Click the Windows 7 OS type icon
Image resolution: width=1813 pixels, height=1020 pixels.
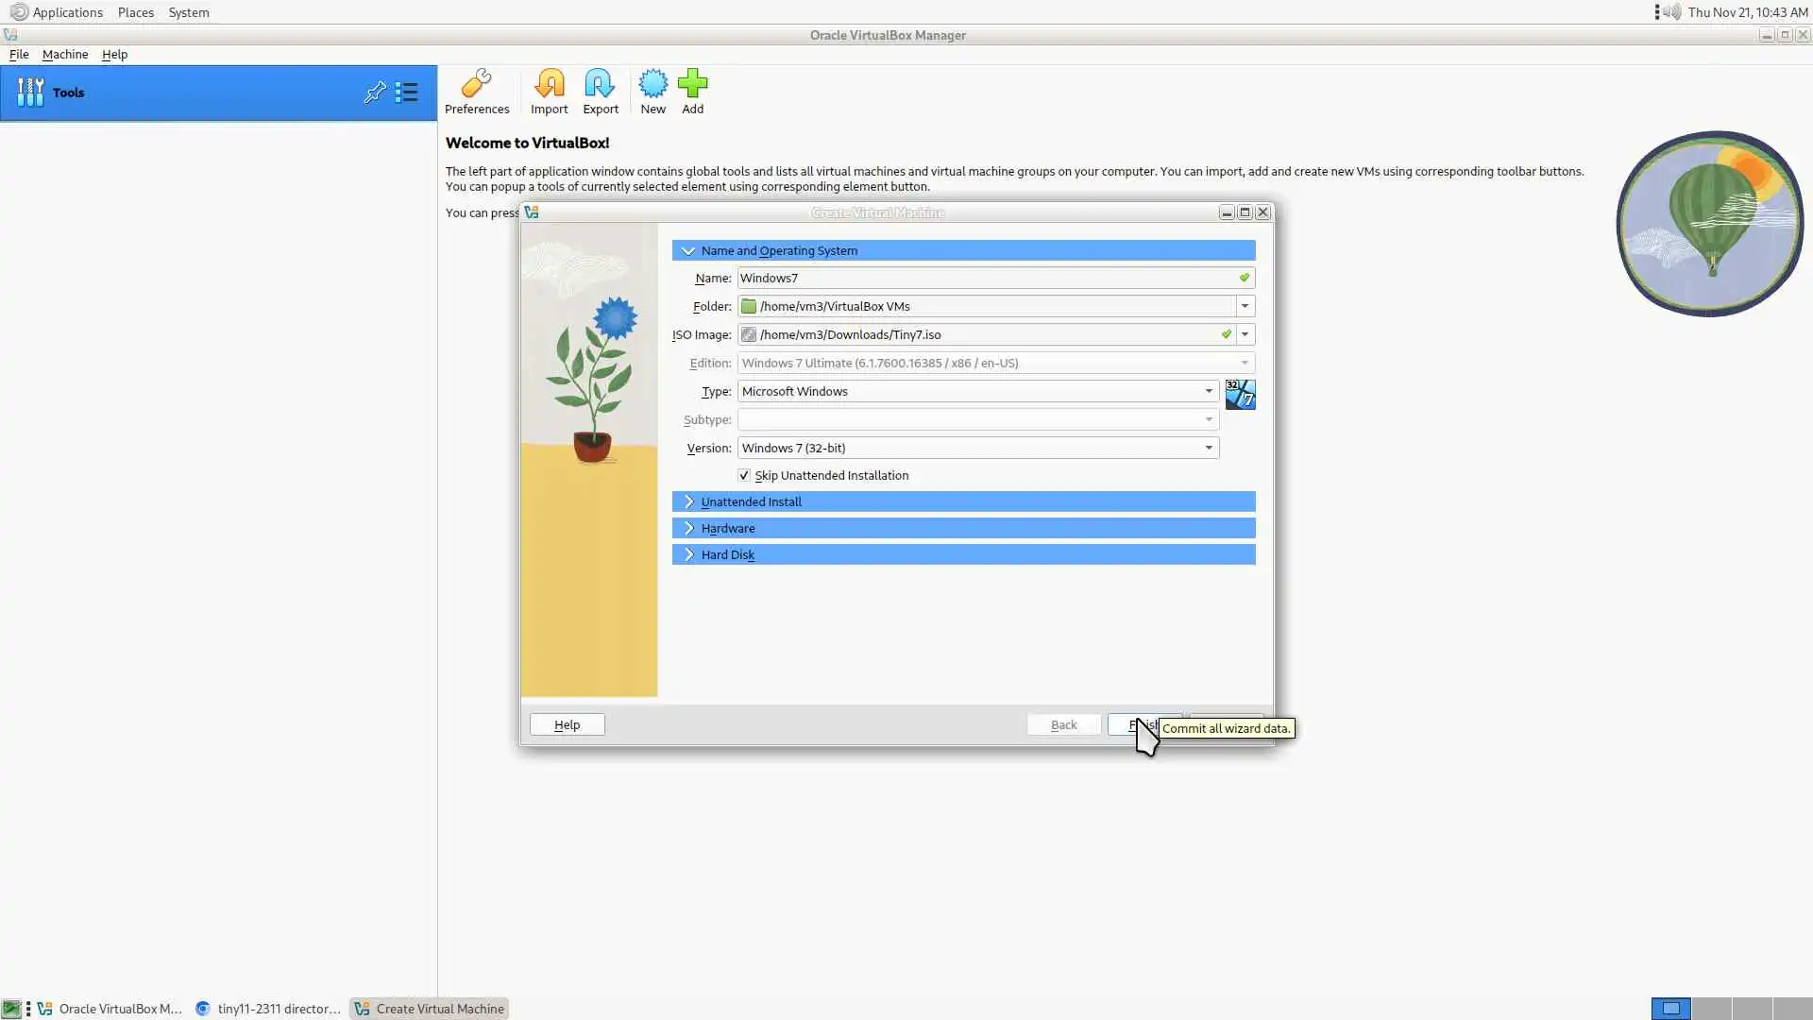[1240, 394]
